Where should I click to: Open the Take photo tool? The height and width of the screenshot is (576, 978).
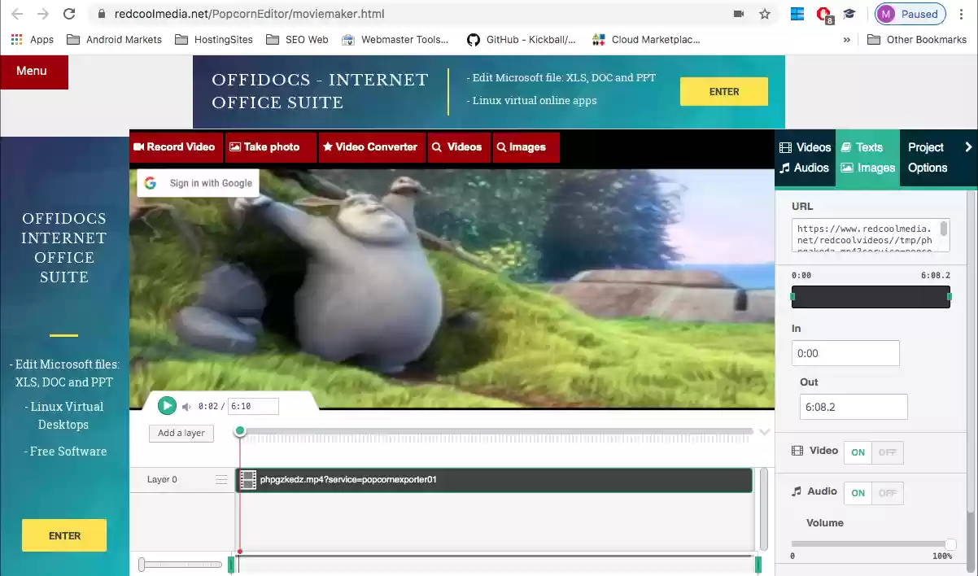tap(270, 147)
